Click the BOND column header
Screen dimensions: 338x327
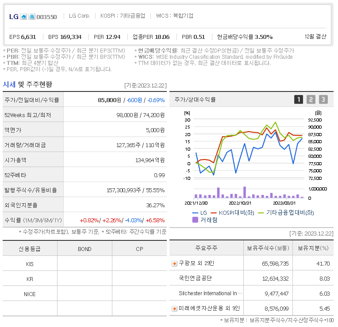[84, 249]
